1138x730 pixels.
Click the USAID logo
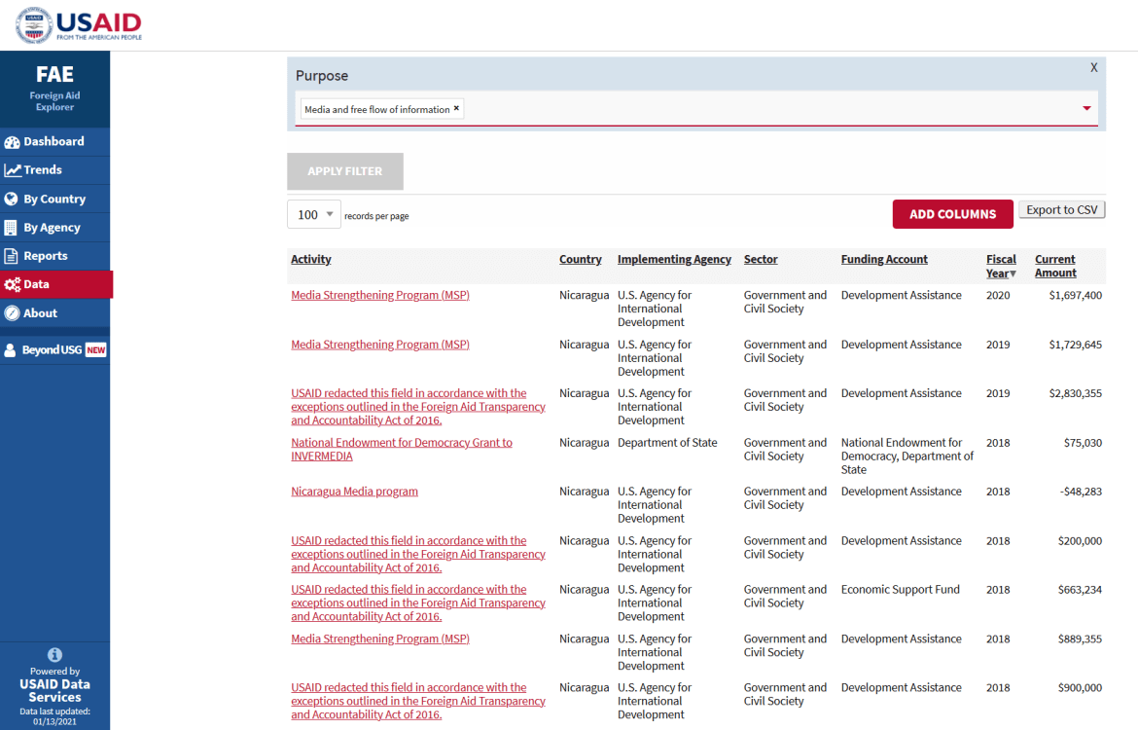click(x=79, y=24)
